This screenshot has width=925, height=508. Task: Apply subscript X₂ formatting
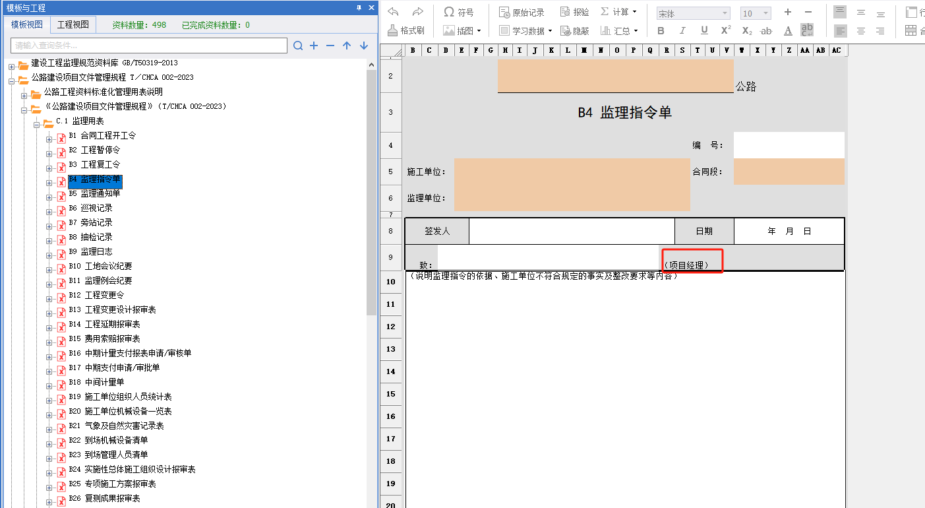[746, 30]
